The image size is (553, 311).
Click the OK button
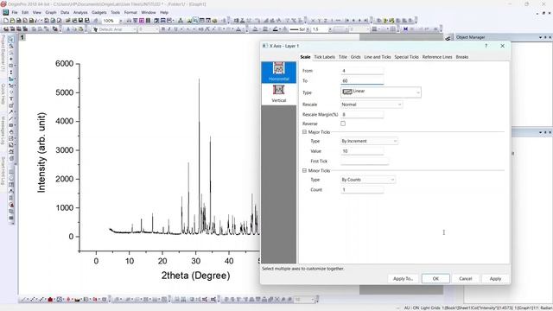[435, 278]
